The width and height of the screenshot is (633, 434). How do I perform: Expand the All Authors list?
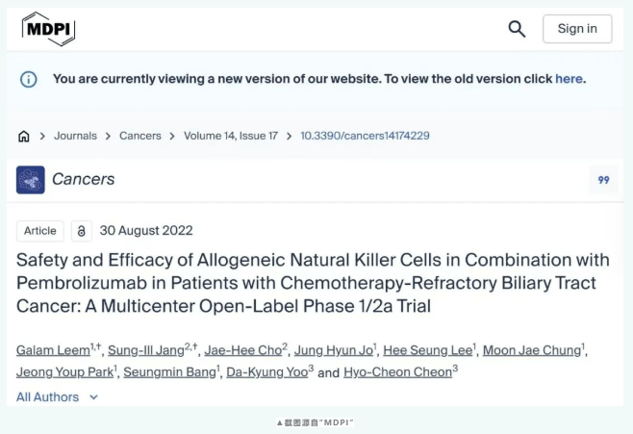click(x=57, y=396)
